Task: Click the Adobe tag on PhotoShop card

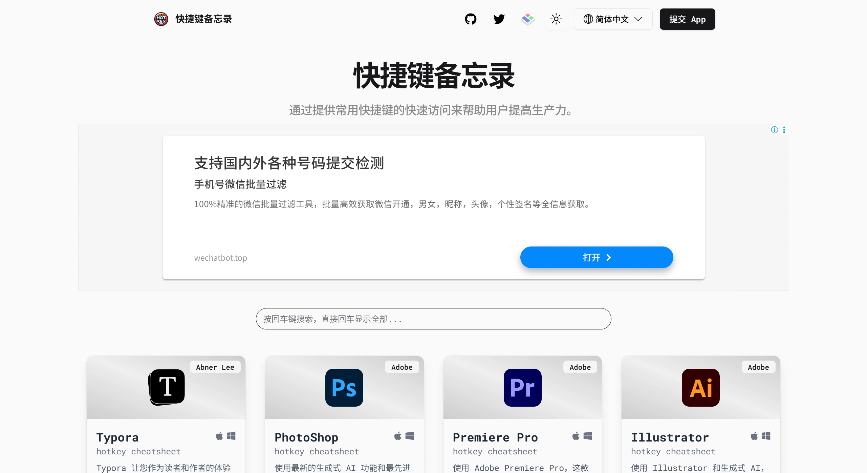Action: pyautogui.click(x=402, y=367)
